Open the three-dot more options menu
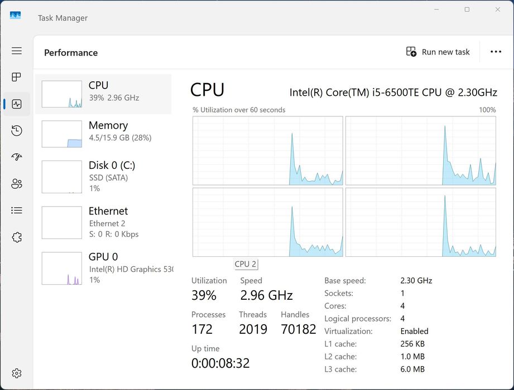The width and height of the screenshot is (514, 390). tap(496, 52)
